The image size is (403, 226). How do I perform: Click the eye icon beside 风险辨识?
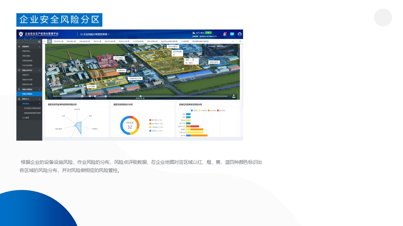click(19, 46)
